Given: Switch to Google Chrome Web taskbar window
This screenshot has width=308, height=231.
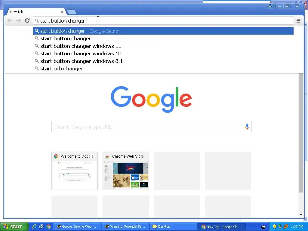Looking at the screenshot, I should click(x=77, y=226).
